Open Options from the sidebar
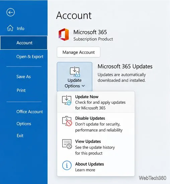 [24, 124]
